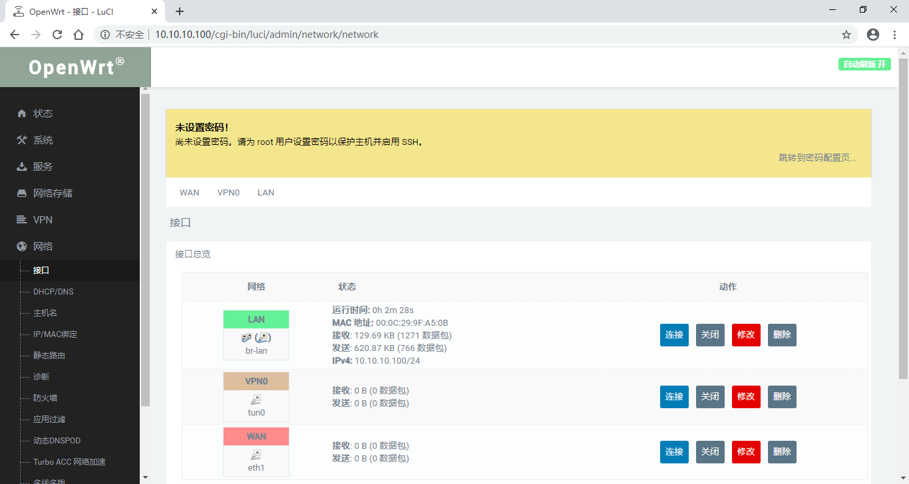The image size is (909, 484).
Task: Click the browser home icon
Action: tap(79, 35)
